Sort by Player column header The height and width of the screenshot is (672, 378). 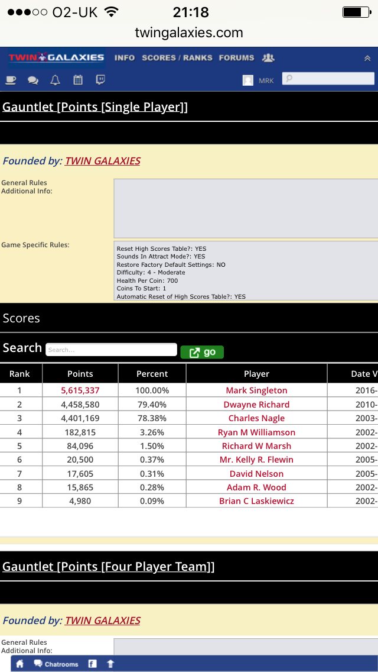click(256, 374)
